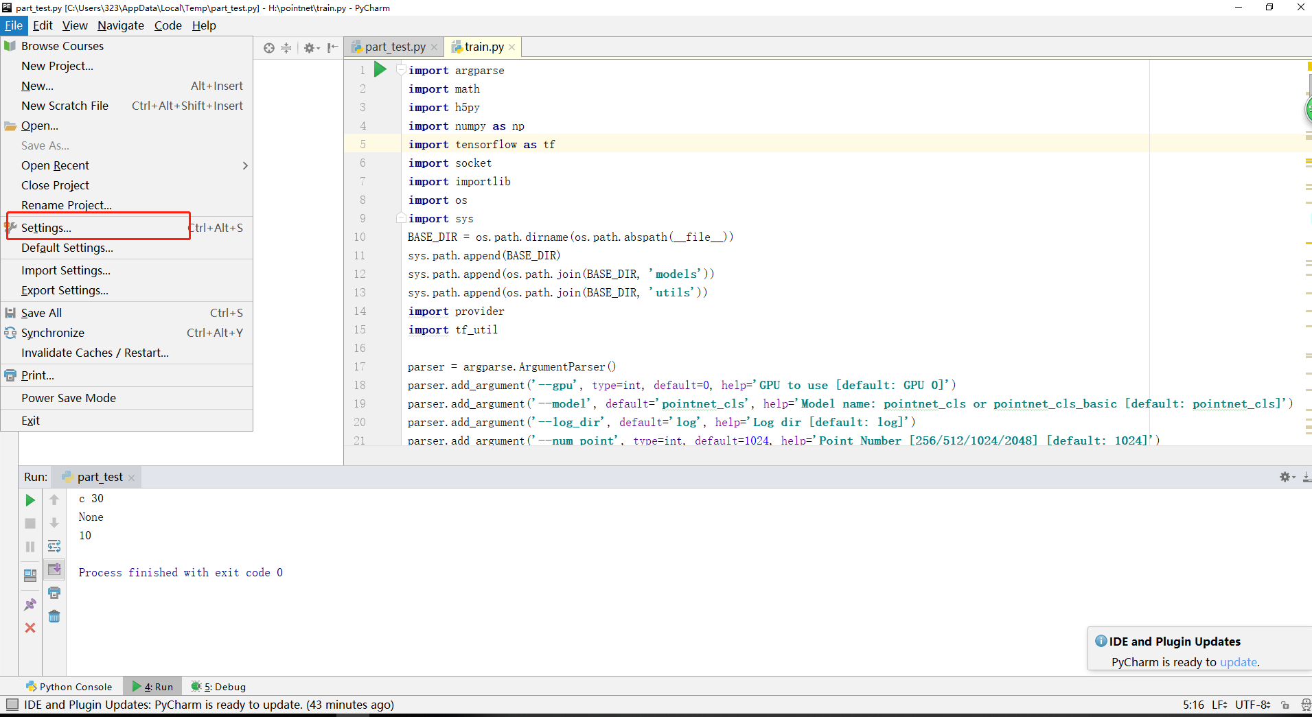The width and height of the screenshot is (1312, 717).
Task: Click line 5 tensorflow import in editor
Action: click(x=481, y=144)
